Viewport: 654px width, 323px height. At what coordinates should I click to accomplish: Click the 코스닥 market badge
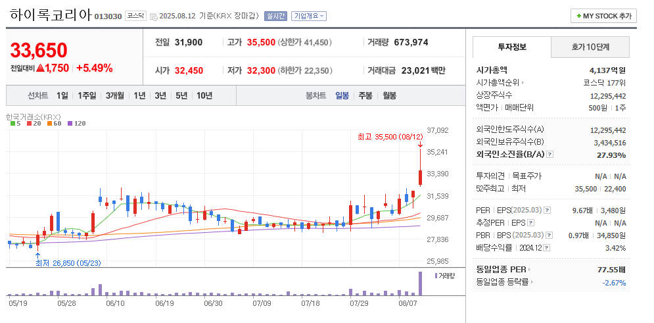(135, 16)
